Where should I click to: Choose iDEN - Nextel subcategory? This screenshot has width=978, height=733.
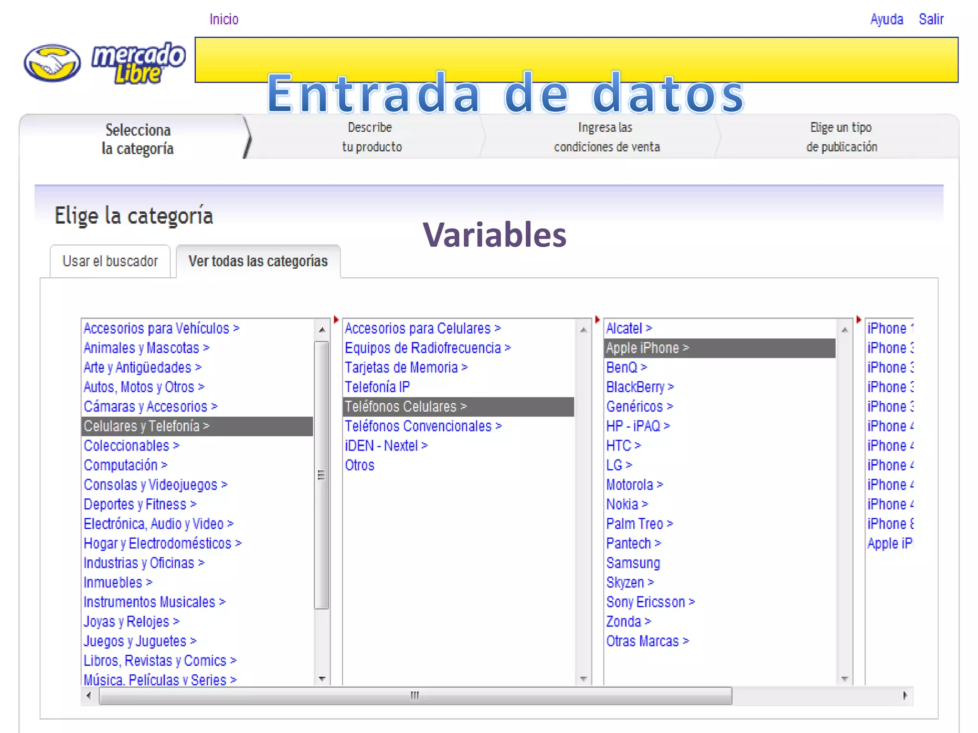click(x=386, y=446)
